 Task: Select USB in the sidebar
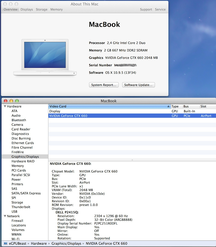(x=15, y=211)
